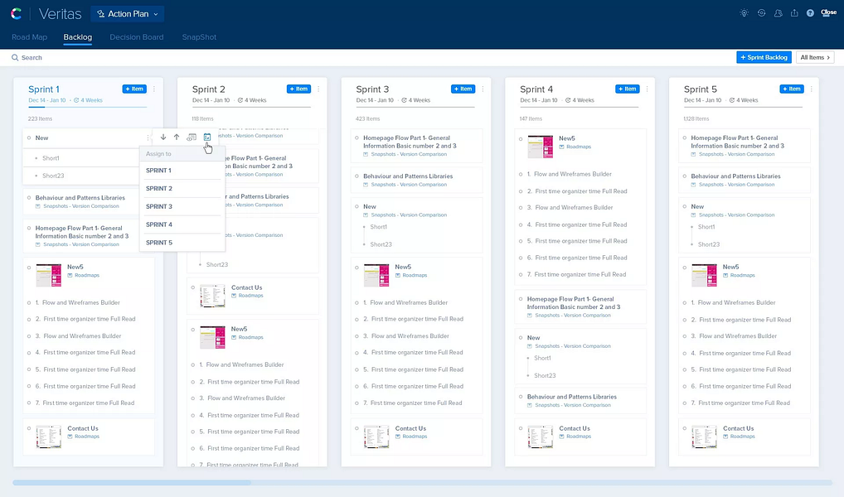Toggle circle on Sprint 1 Behaviour and Patterns Libraries
This screenshot has height=497, width=844.
(x=29, y=197)
